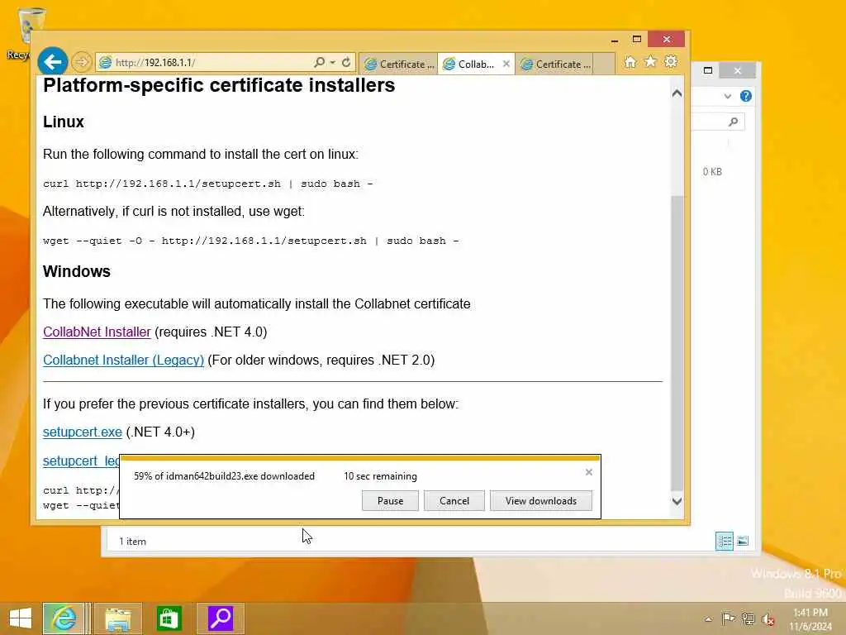Open the clock showing 1:41 PM
Viewport: 846px width, 635px height.
point(810,619)
